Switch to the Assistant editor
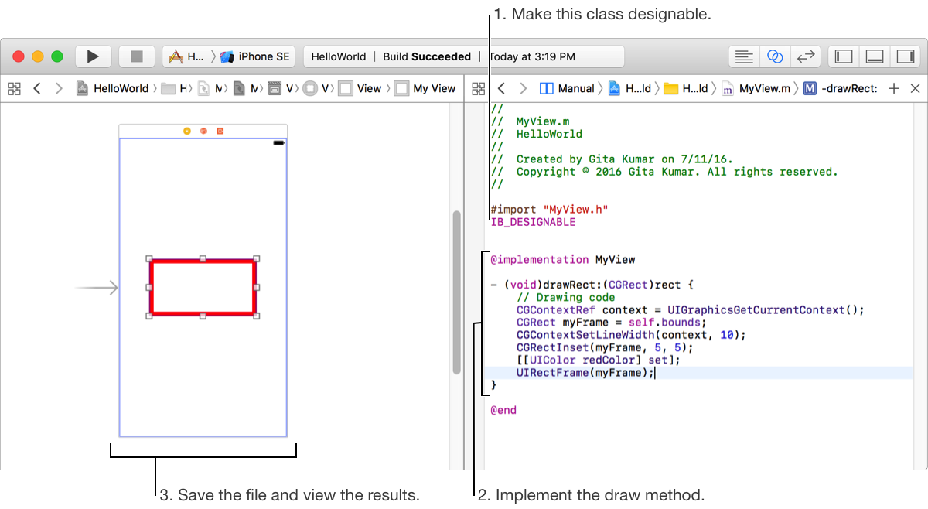 click(x=775, y=56)
